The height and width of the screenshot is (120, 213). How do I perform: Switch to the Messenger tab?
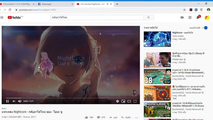click(x=56, y=4)
